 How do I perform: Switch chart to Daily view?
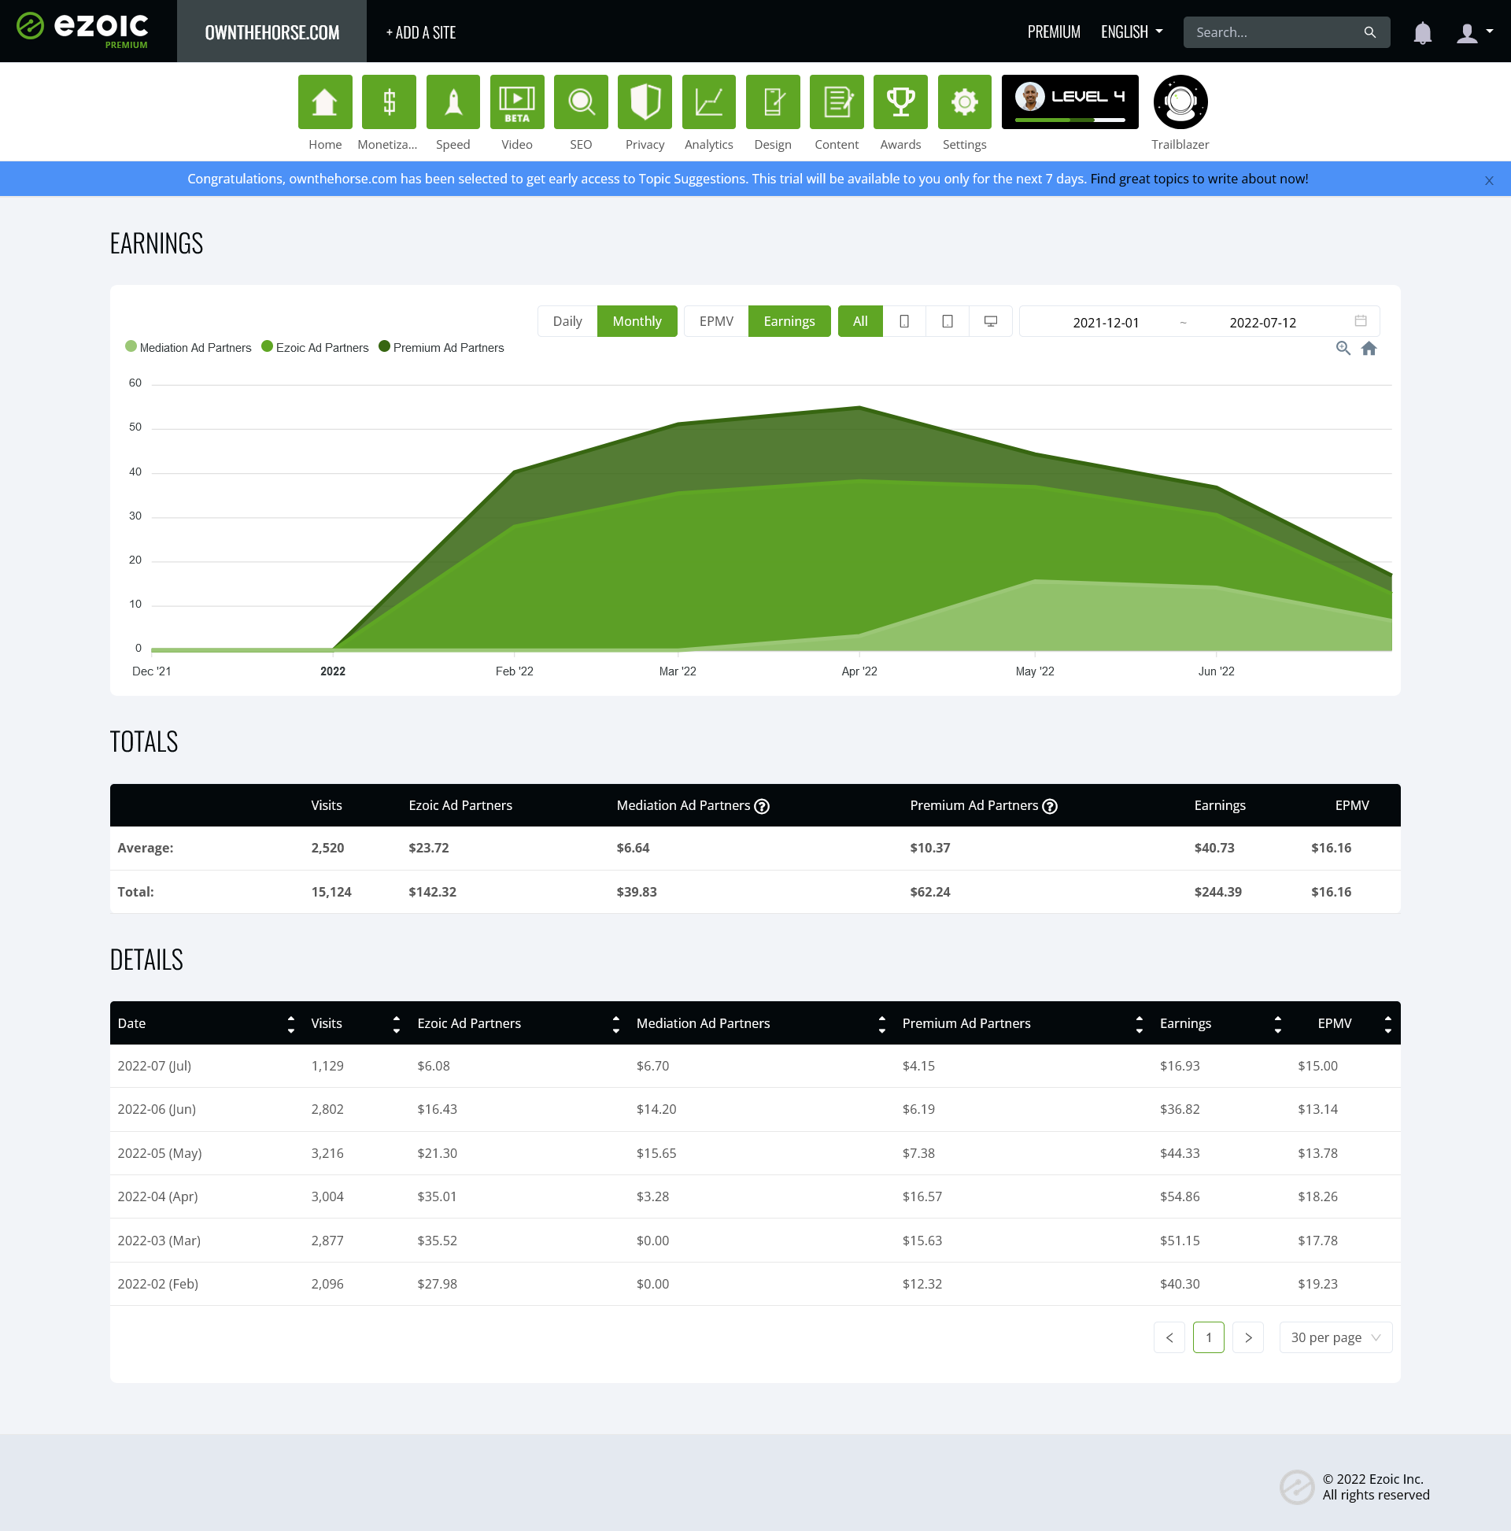click(567, 321)
